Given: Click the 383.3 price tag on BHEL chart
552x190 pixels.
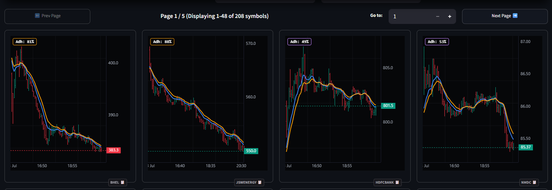Looking at the screenshot, I should pyautogui.click(x=113, y=150).
